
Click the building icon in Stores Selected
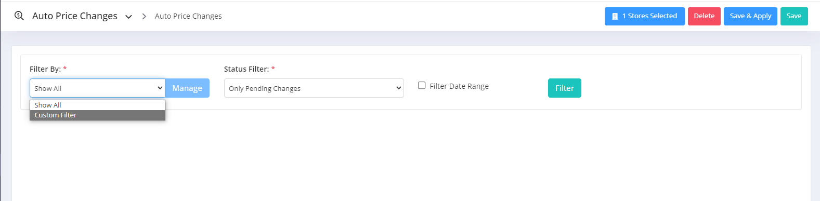coord(615,16)
